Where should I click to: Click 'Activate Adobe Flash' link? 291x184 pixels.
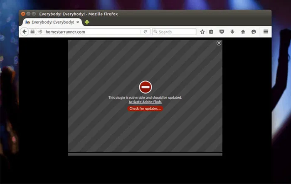click(x=145, y=102)
